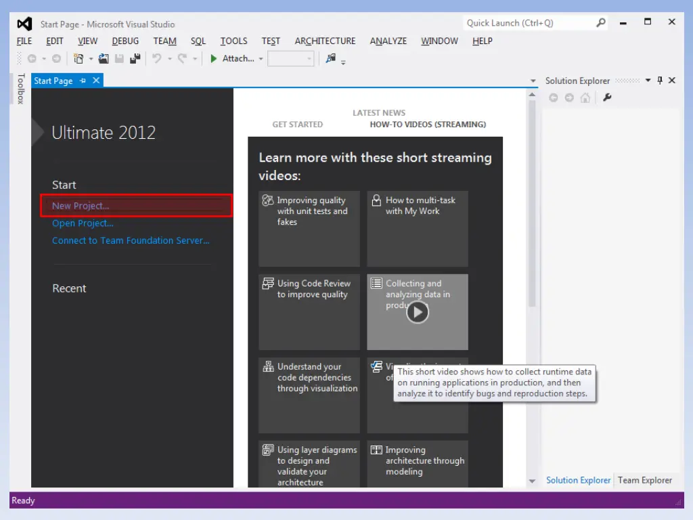The height and width of the screenshot is (520, 693).
Task: Click the Open File toolbar icon
Action: point(104,58)
